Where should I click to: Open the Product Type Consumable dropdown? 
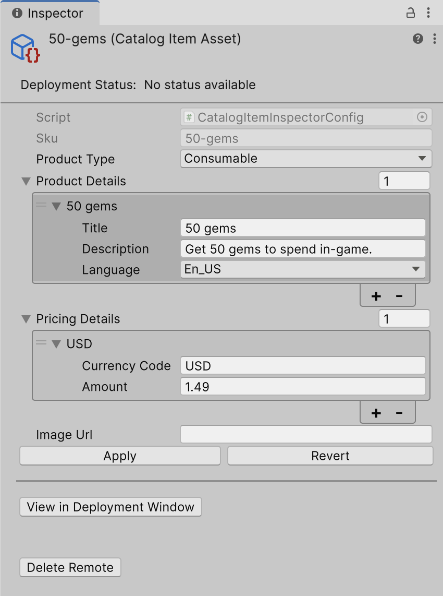click(306, 159)
